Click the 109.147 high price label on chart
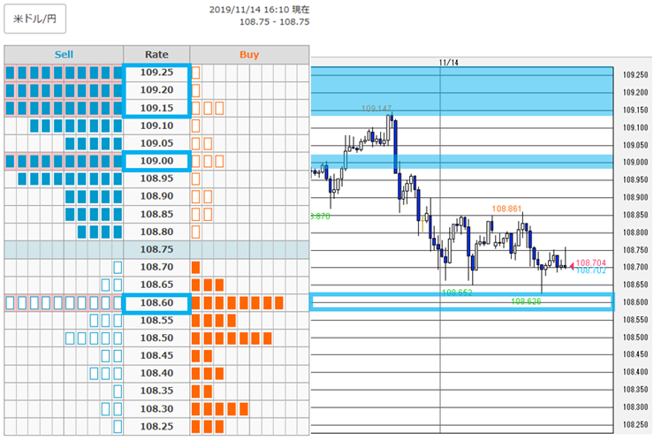This screenshot has height=441, width=654. (x=376, y=109)
